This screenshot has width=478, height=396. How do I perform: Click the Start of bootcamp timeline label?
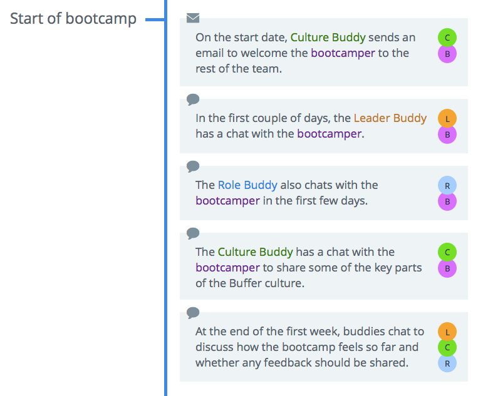click(x=73, y=19)
